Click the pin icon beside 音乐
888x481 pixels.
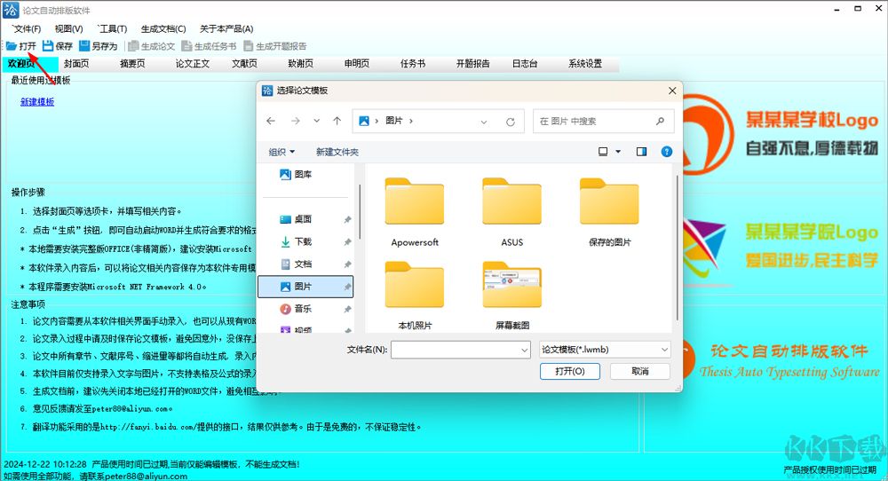(347, 309)
